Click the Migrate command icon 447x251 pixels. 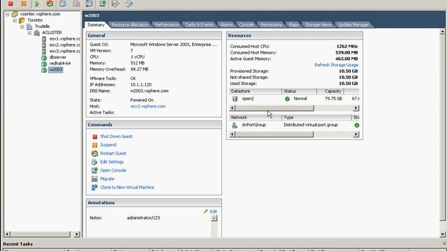coord(94,178)
